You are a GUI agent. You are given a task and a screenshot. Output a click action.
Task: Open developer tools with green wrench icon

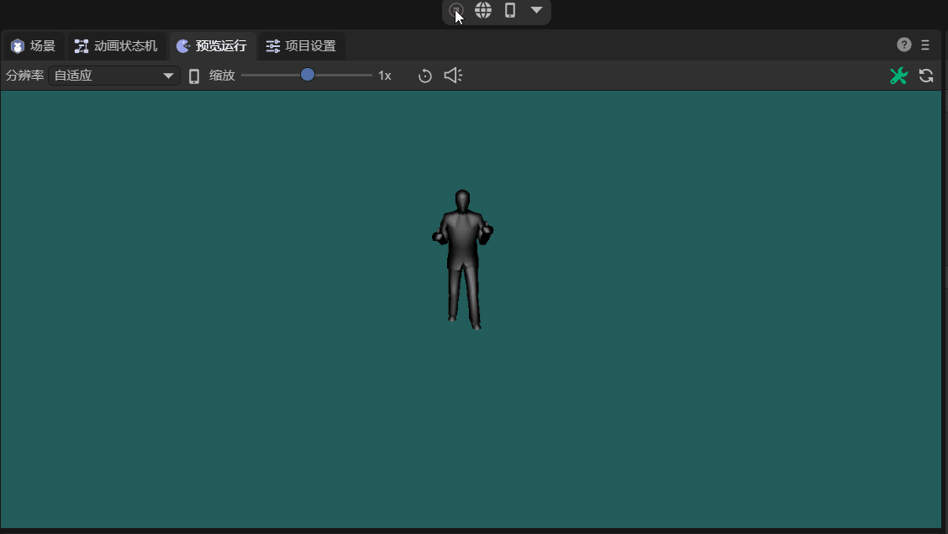coord(898,76)
